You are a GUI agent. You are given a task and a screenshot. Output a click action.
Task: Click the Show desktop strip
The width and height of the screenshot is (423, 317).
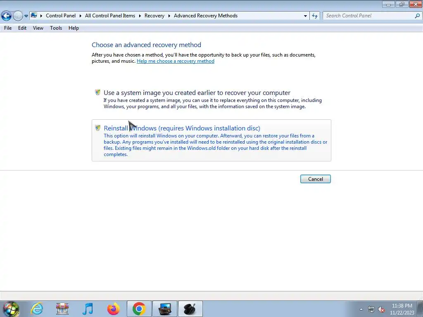420,309
